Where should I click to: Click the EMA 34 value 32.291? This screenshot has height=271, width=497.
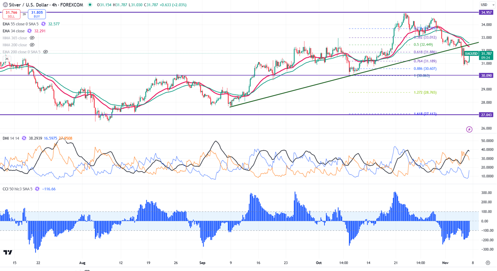tap(40, 31)
